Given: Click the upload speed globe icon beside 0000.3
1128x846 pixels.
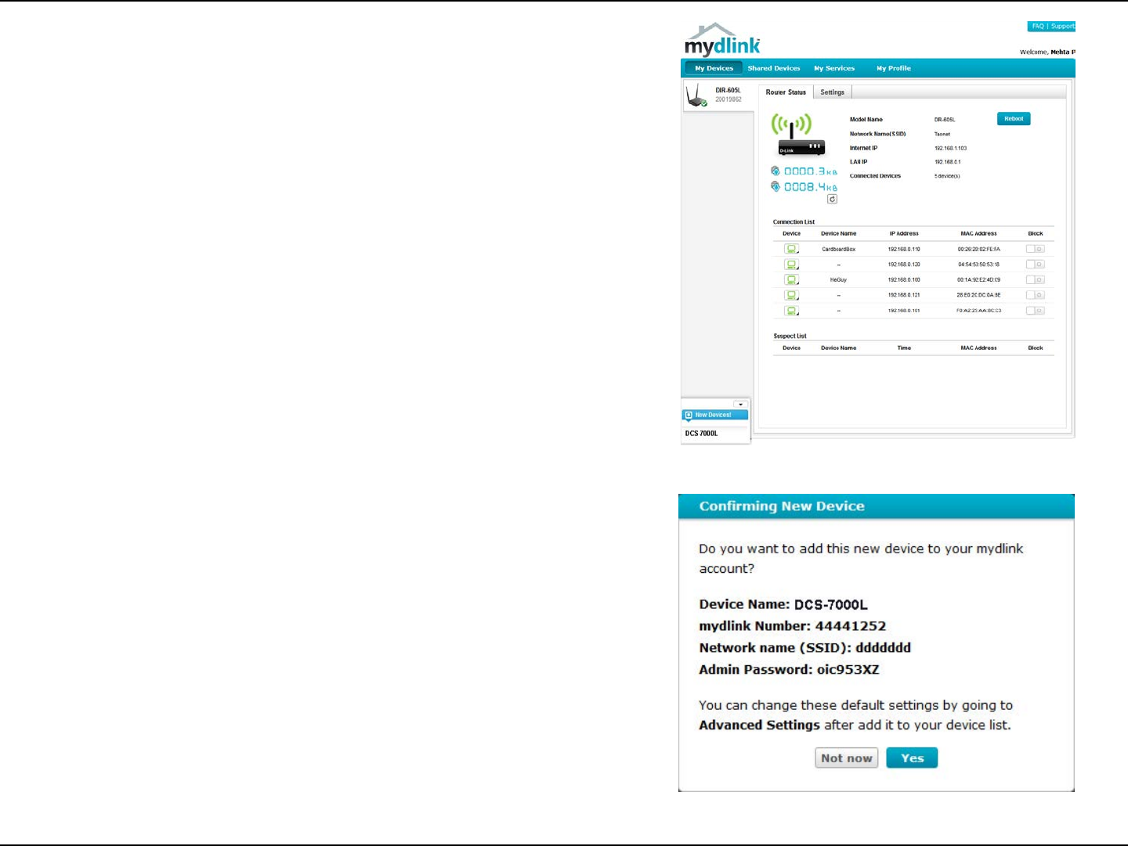Looking at the screenshot, I should click(x=775, y=171).
